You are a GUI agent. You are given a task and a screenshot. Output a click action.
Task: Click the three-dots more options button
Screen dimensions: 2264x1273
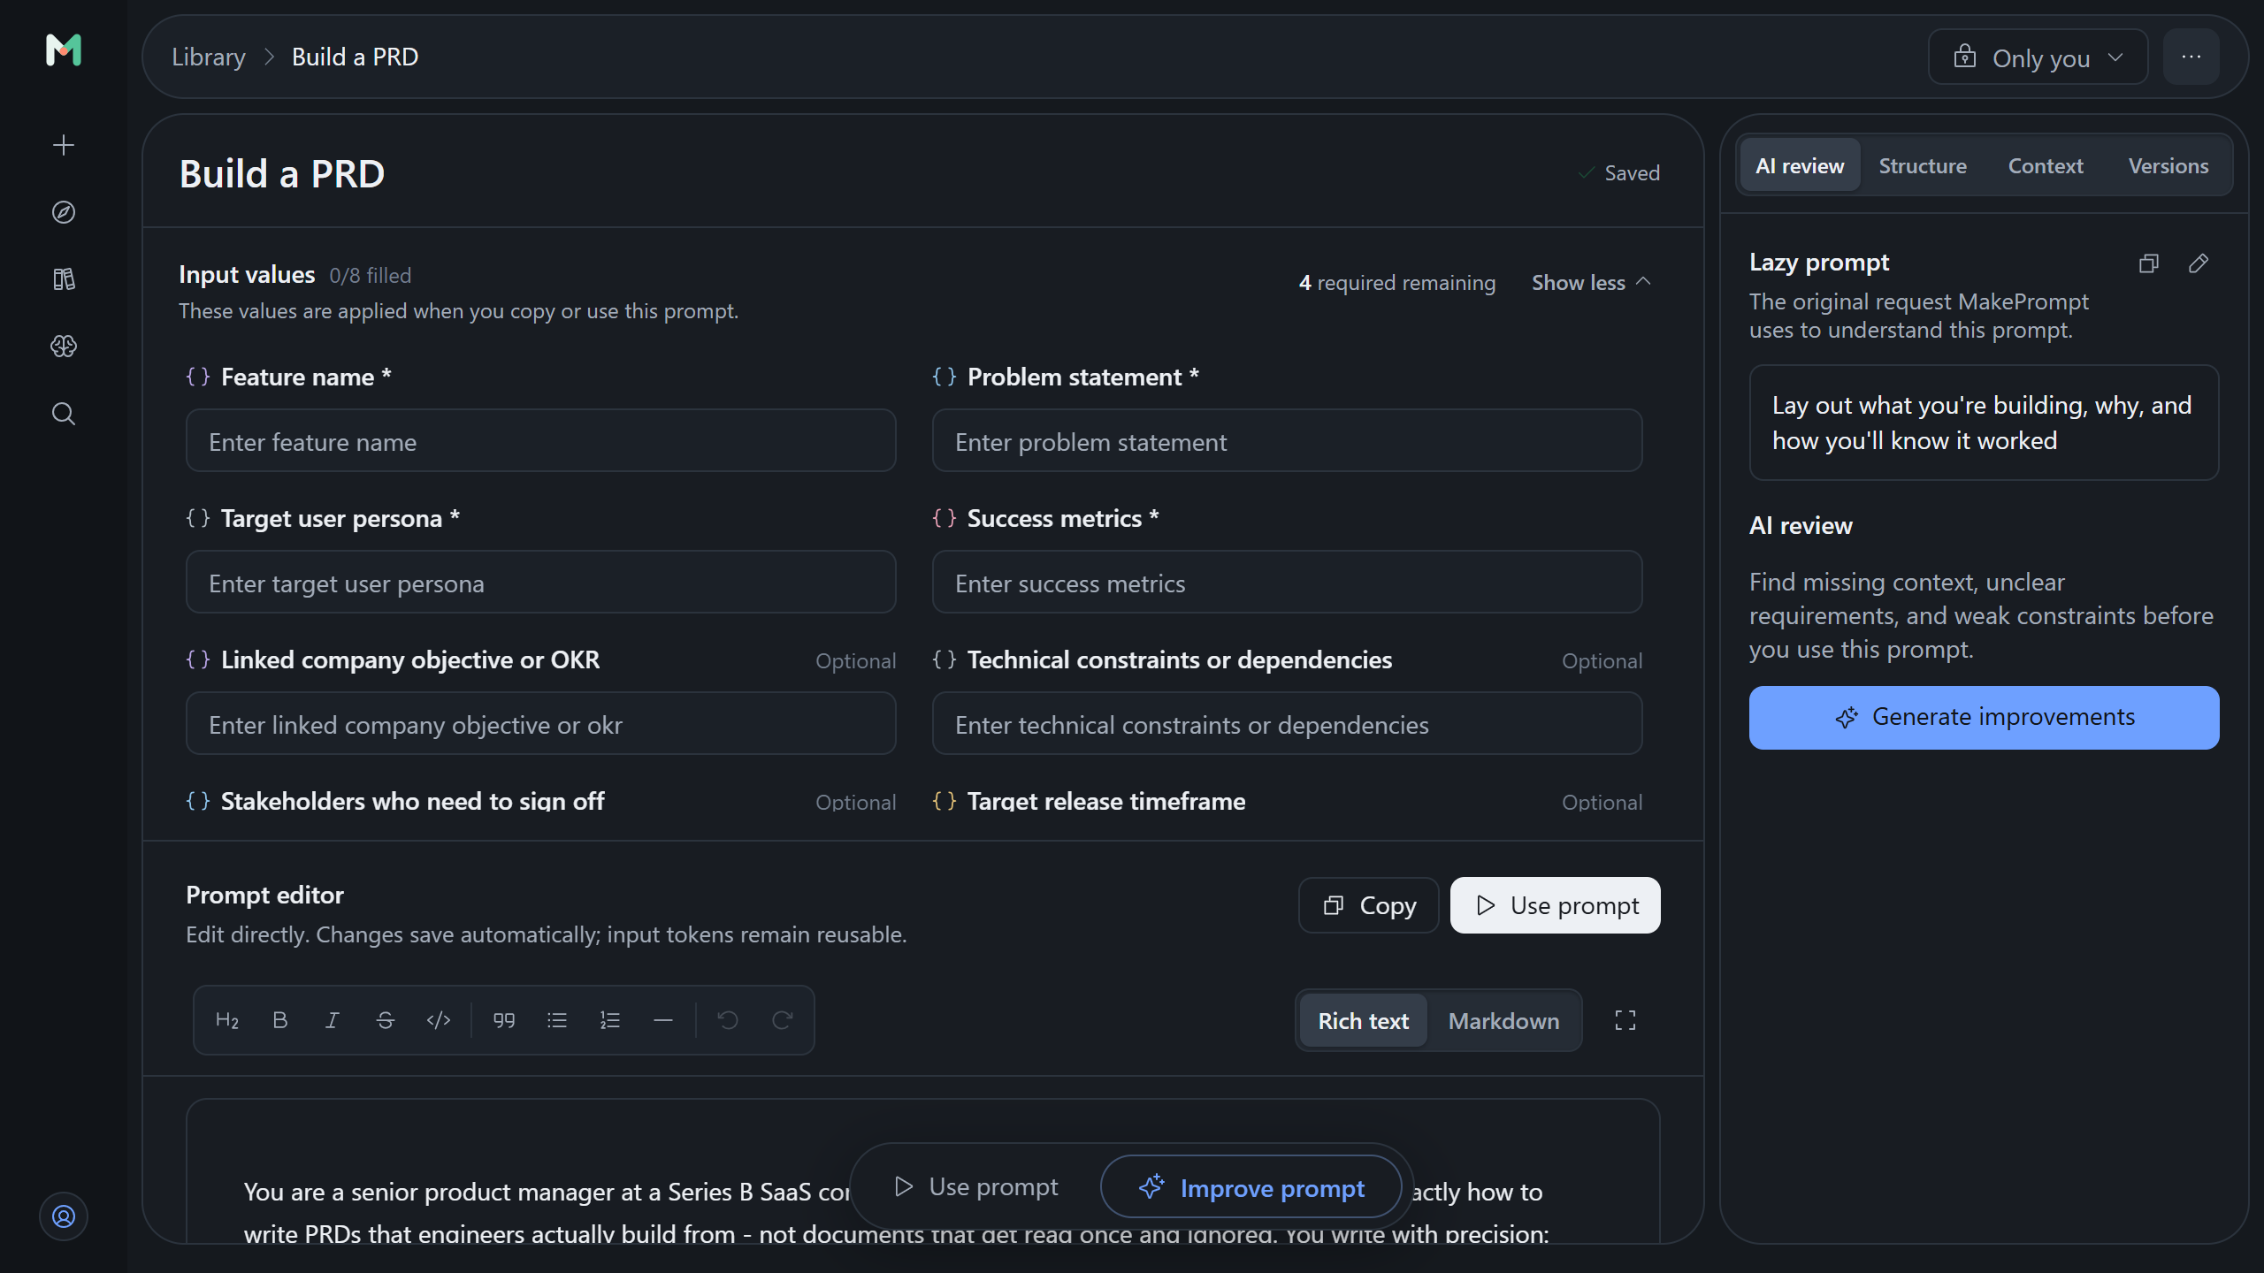(2191, 57)
